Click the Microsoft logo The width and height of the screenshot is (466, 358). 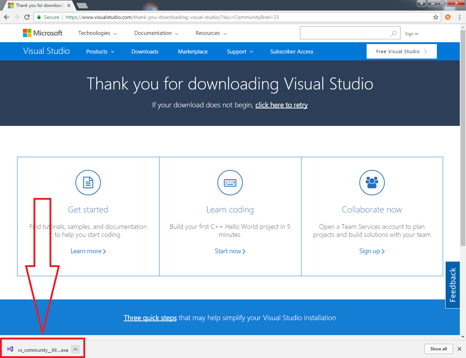[43, 33]
